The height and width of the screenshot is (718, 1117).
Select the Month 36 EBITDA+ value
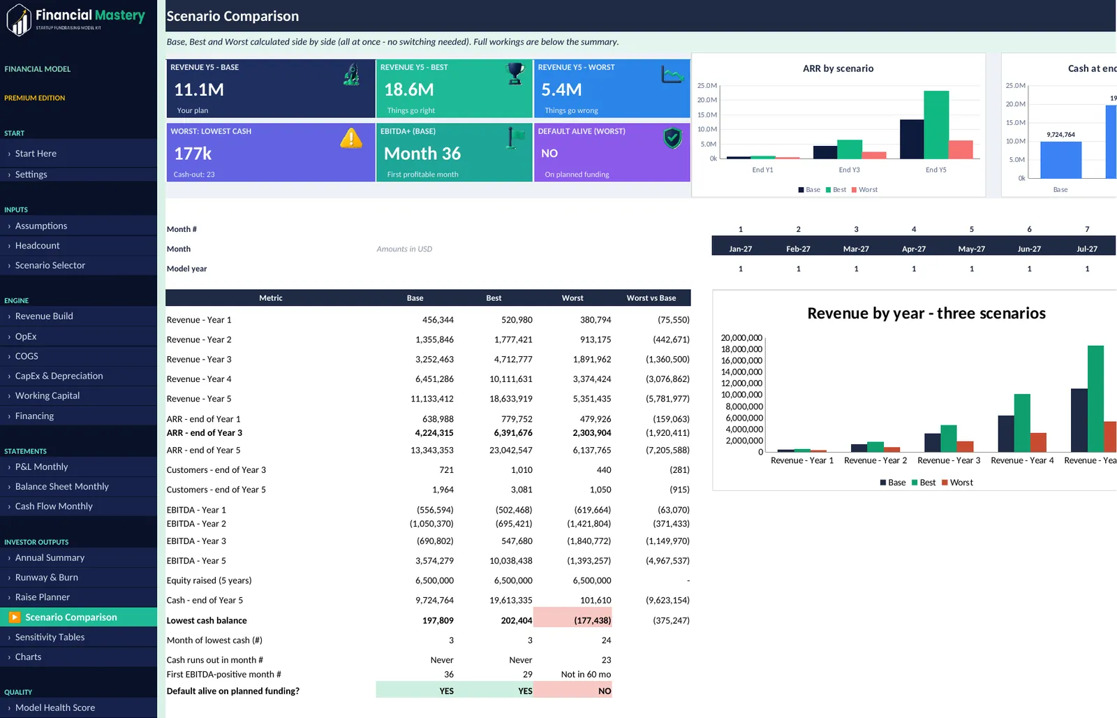[422, 154]
